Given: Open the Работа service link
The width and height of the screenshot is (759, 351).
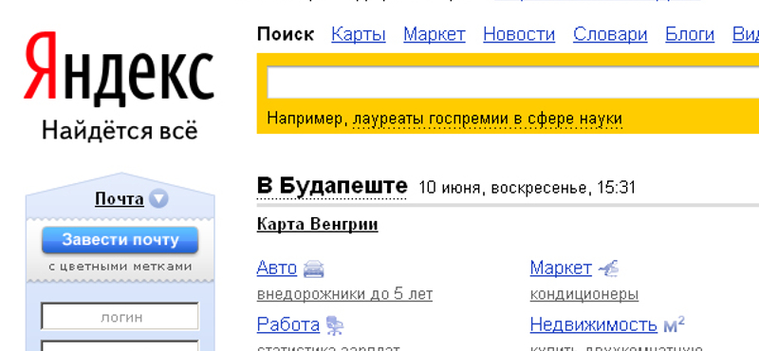Looking at the screenshot, I should click(288, 324).
